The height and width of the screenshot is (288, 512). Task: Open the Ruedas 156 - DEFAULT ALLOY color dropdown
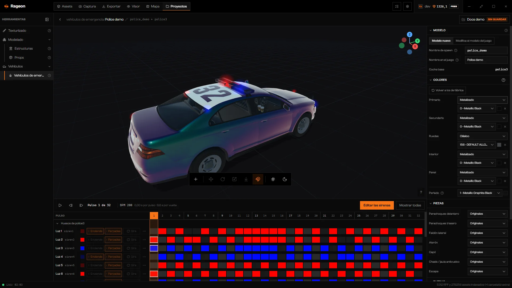tap(477, 145)
